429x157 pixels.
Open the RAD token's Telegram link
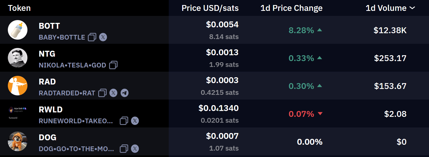pyautogui.click(x=125, y=93)
